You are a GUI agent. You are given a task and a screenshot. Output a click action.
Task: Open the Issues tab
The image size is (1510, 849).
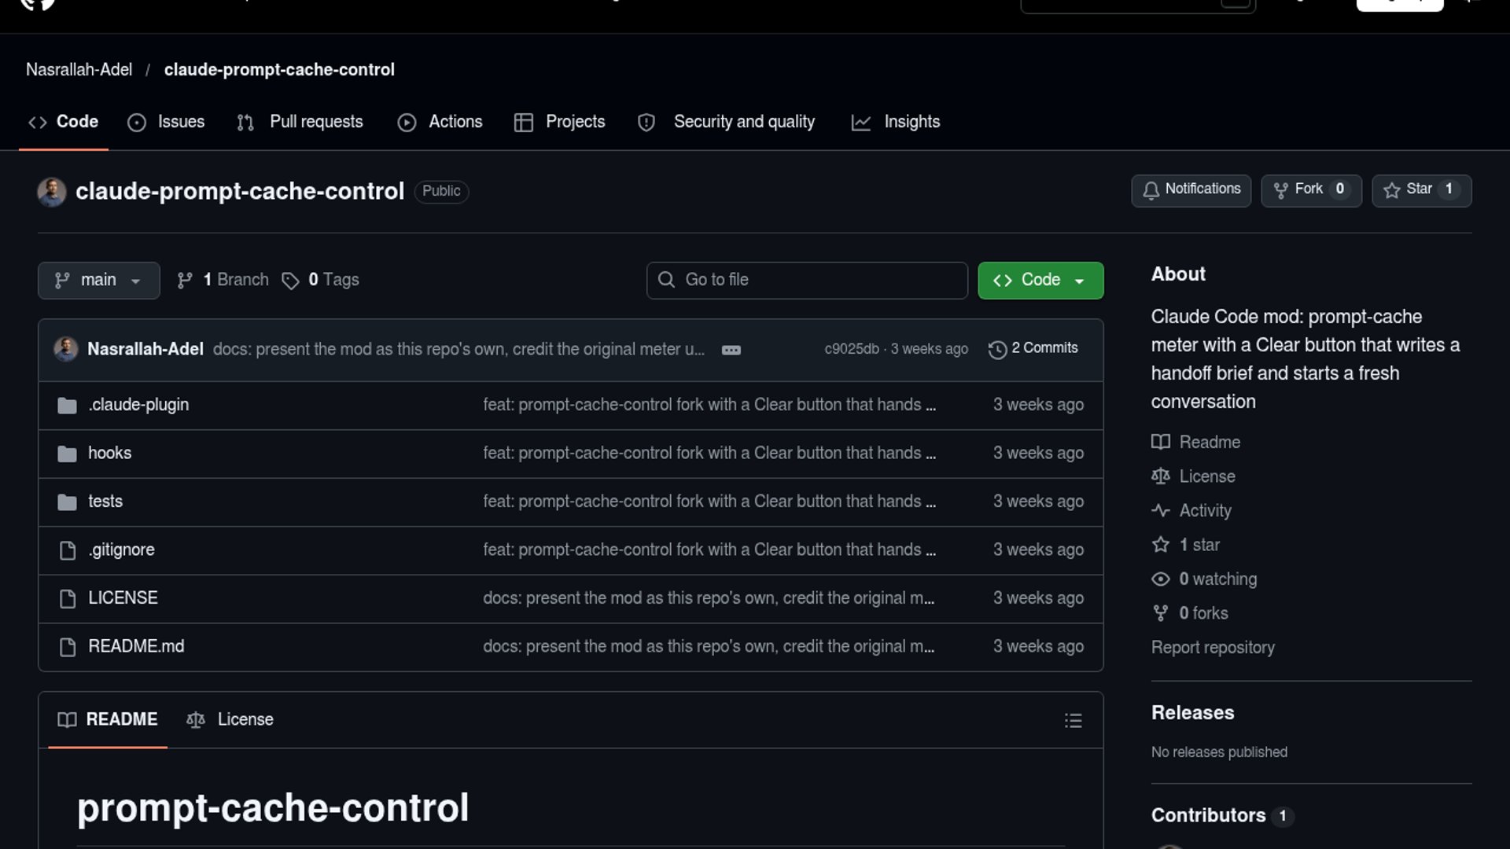click(166, 122)
